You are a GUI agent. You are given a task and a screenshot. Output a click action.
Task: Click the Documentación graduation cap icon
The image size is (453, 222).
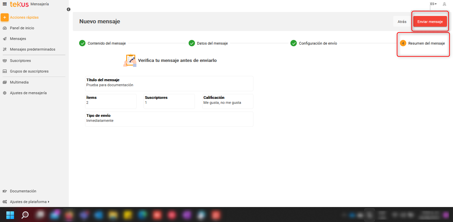pos(5,191)
